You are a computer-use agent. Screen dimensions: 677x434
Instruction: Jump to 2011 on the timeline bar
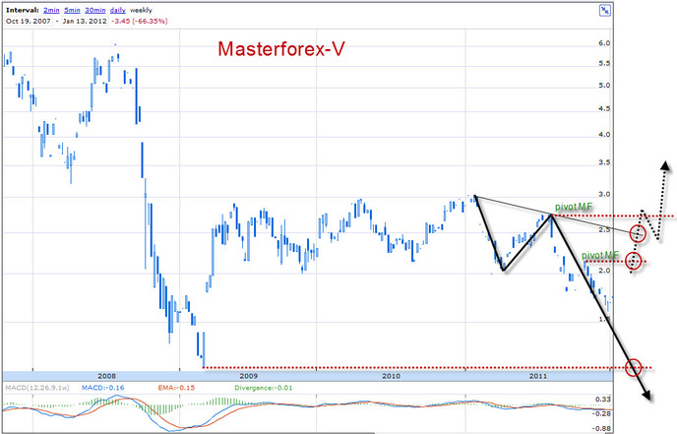(538, 376)
